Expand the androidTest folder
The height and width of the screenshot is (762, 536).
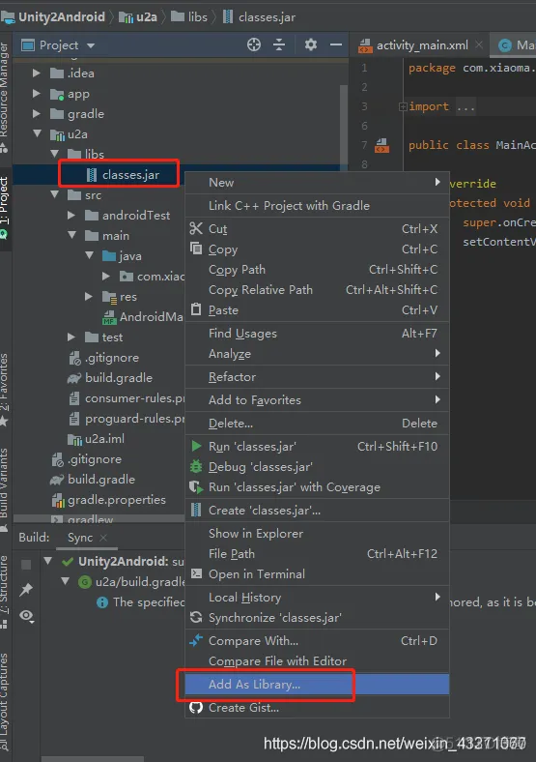click(71, 216)
